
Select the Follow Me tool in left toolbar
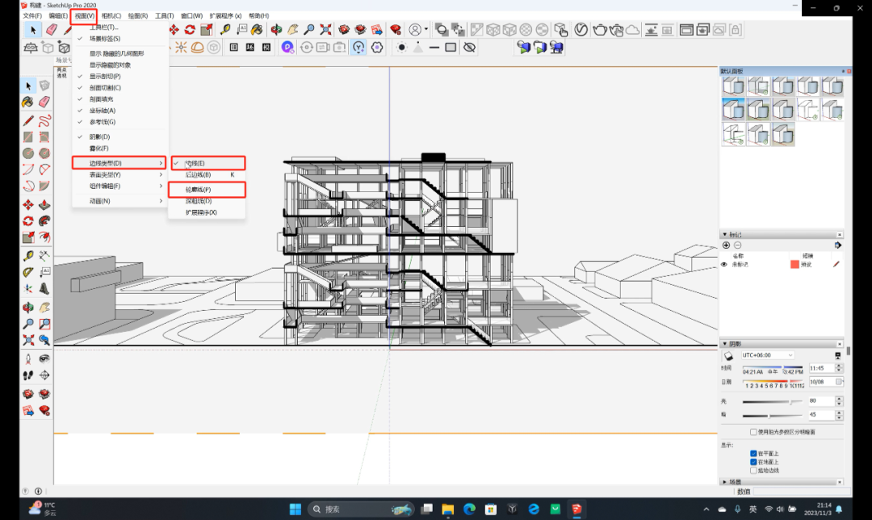click(x=44, y=220)
